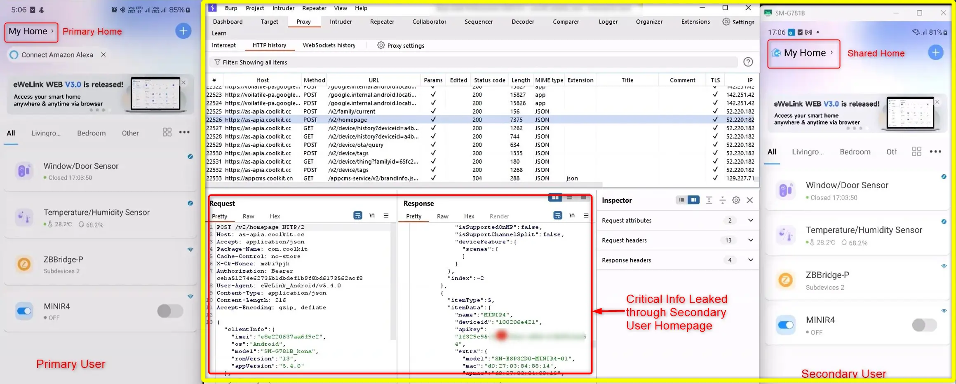
Task: Switch Inspector to the first layout icon
Action: pos(681,200)
